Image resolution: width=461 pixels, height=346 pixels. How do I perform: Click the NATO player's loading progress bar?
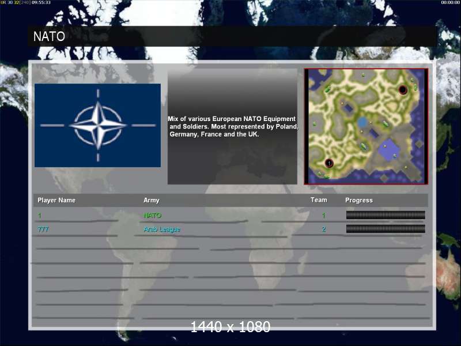[x=386, y=215]
